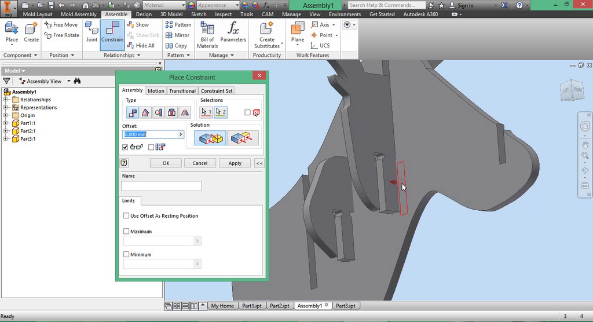The width and height of the screenshot is (593, 322).
Task: Select the Free Rotate tool
Action: point(61,35)
